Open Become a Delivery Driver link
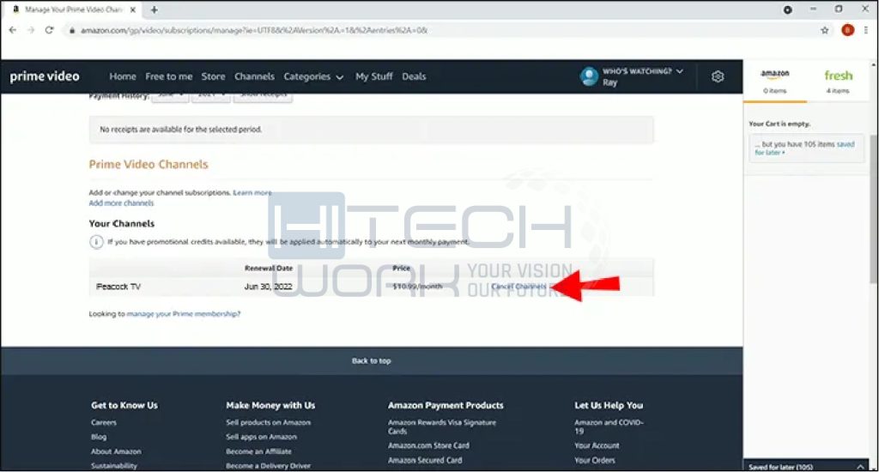The width and height of the screenshot is (879, 472). [268, 465]
